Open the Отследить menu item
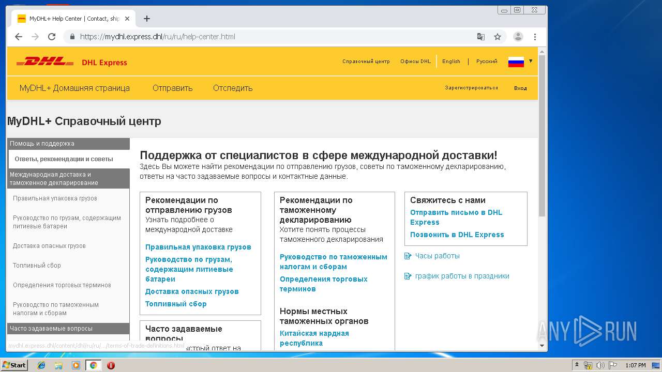Viewport: 662px width, 372px height. tap(233, 88)
